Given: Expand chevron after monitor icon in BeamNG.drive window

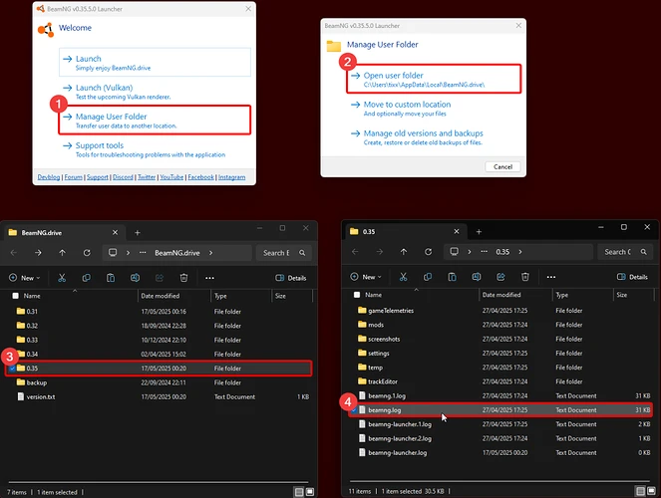Looking at the screenshot, I should 129,253.
